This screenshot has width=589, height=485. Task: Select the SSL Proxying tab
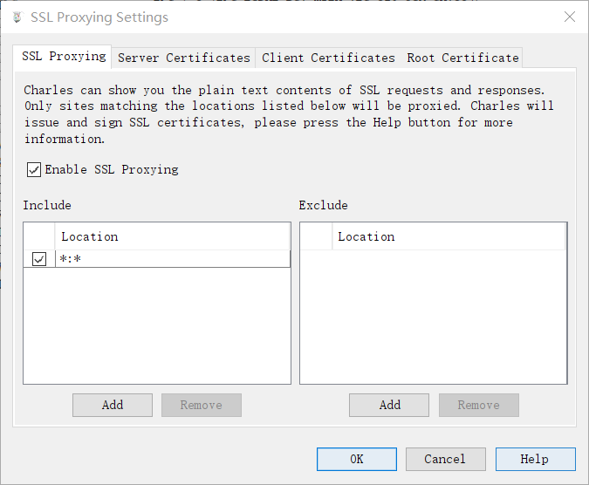pyautogui.click(x=65, y=57)
